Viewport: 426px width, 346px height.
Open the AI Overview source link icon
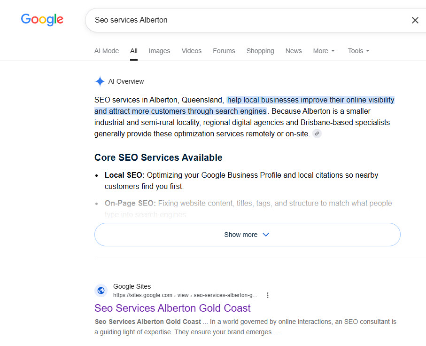click(317, 134)
